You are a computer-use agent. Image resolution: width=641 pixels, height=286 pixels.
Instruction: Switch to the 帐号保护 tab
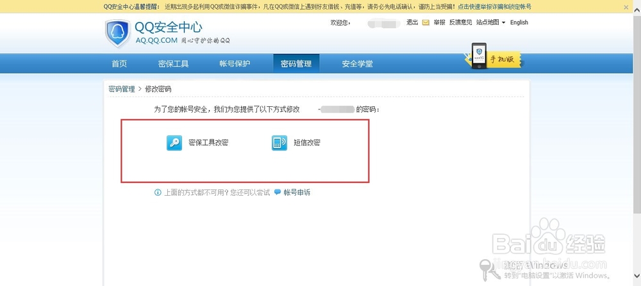(235, 63)
